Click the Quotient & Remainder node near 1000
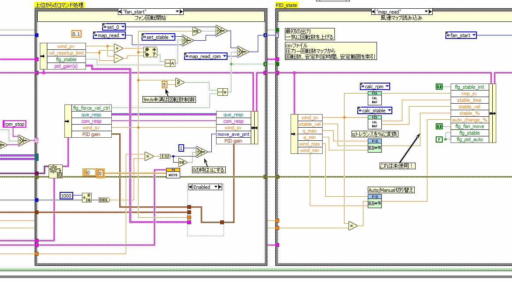Screen dimensions: 512x282 [x=87, y=197]
